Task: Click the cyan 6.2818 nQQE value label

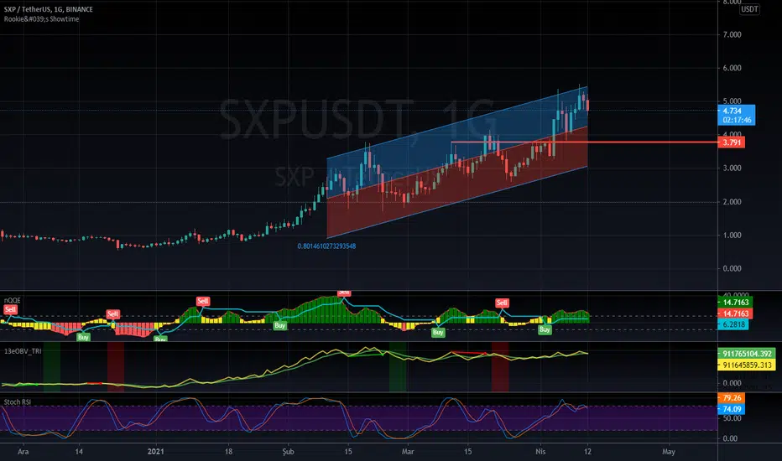Action: 733,324
